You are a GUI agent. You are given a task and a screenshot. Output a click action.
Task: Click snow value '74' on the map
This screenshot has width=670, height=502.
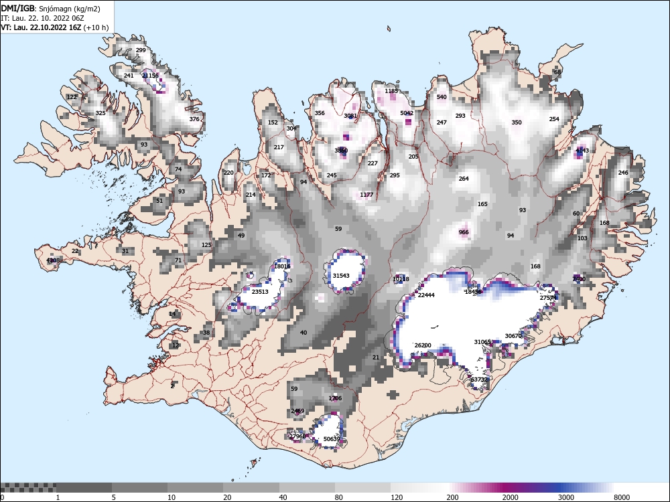click(178, 169)
